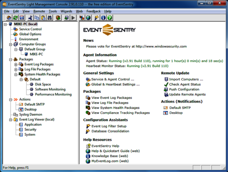Click the Cut scissors toolbar icon
The width and height of the screenshot is (228, 172).
pyautogui.click(x=30, y=18)
